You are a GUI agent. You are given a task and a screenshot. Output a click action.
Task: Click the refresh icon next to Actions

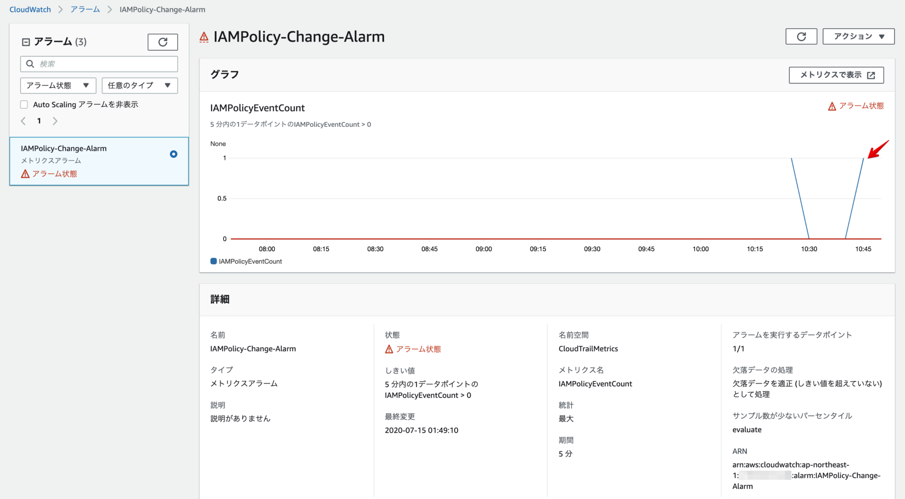coord(801,36)
